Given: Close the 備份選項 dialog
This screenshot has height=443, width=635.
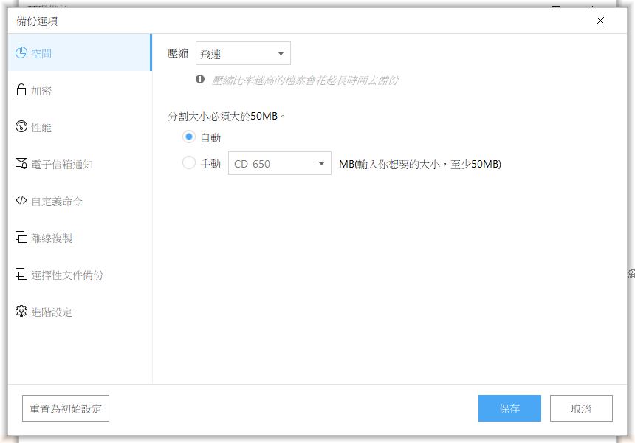Looking at the screenshot, I should [600, 21].
